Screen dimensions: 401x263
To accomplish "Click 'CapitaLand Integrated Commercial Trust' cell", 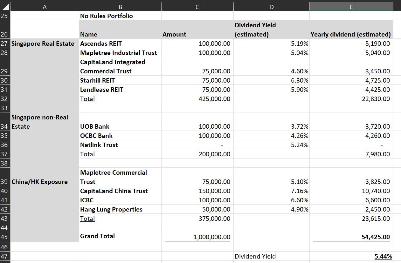I will pyautogui.click(x=120, y=67).
